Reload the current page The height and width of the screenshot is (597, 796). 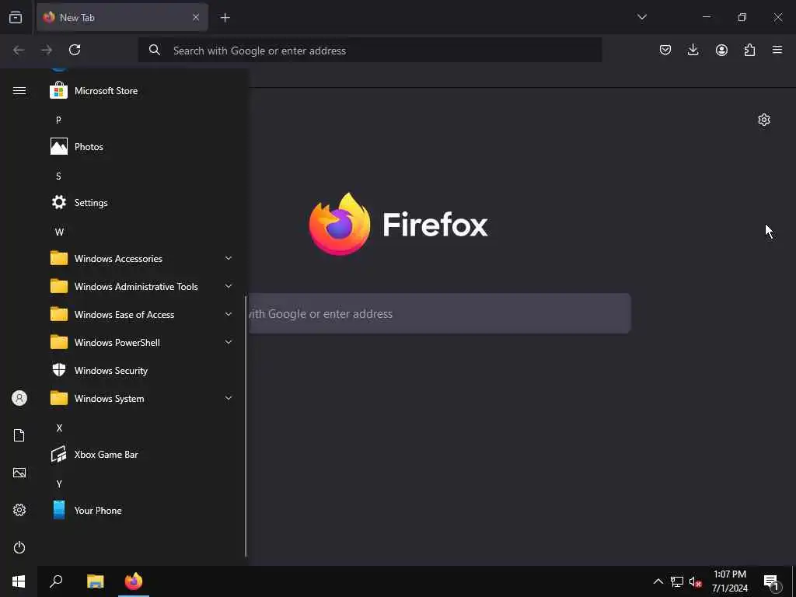tap(75, 50)
